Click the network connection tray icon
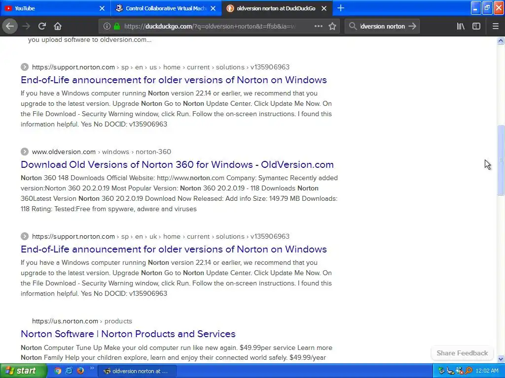This screenshot has height=378, width=505. coord(450,371)
